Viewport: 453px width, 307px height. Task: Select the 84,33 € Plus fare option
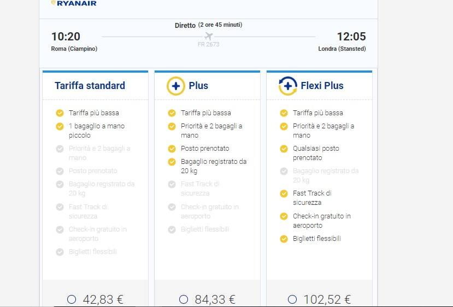pyautogui.click(x=184, y=299)
